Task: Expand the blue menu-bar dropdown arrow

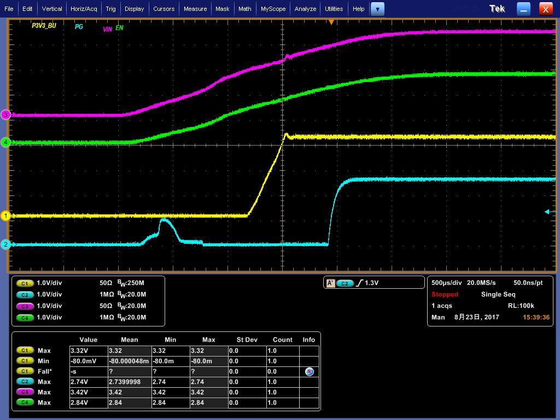Action: 377,9
